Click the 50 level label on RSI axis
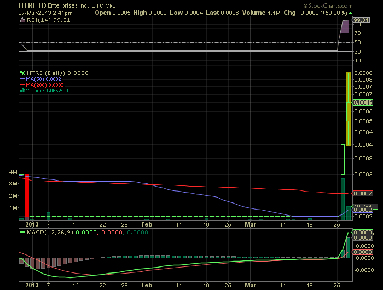The image size is (383, 290). [357, 43]
